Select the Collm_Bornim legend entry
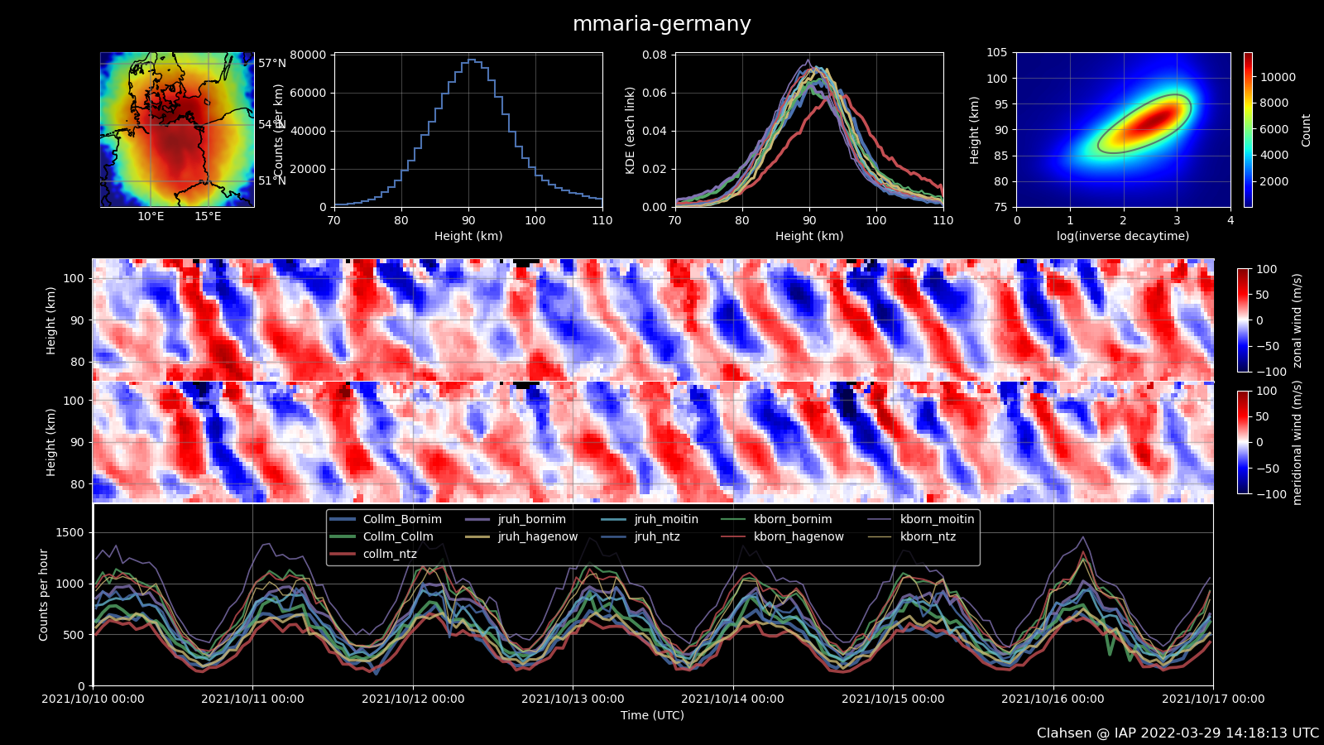 click(386, 519)
